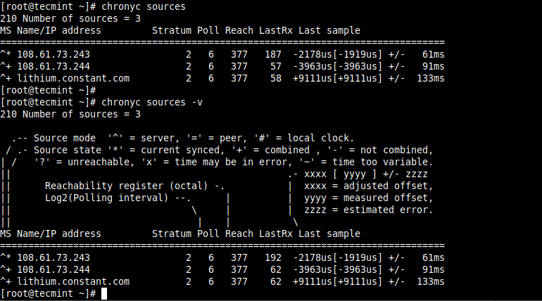Click "'~' = time too variable." text

click(x=366, y=162)
